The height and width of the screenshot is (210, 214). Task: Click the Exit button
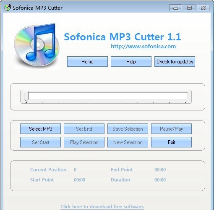pyautogui.click(x=171, y=142)
